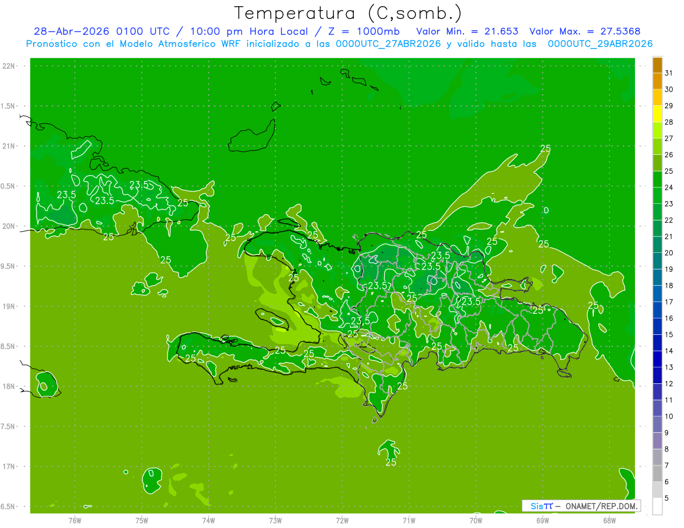
Task: Click the 25 contour label below the small southern island
Action: [x=391, y=462]
